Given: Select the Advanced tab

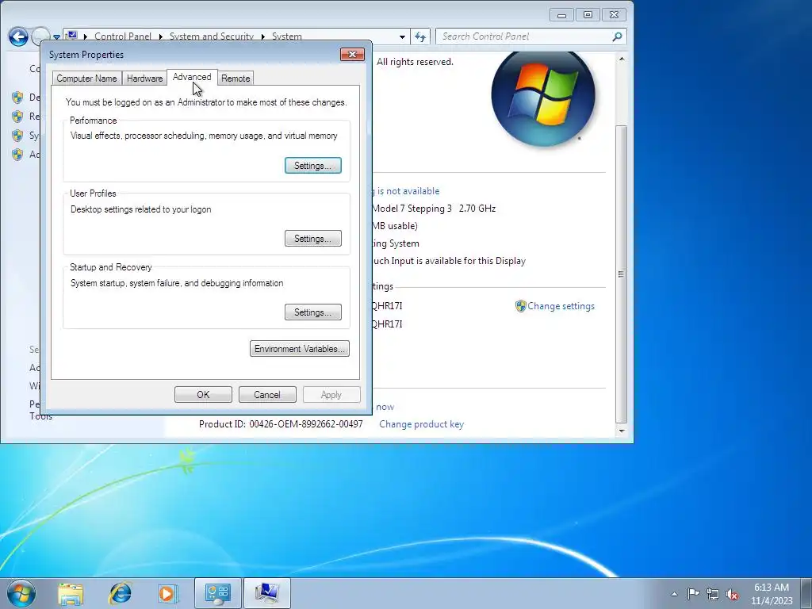Looking at the screenshot, I should tap(192, 77).
